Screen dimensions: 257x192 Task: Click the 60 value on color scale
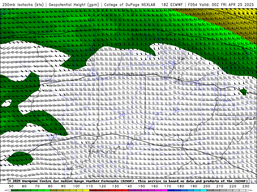click(24, 186)
